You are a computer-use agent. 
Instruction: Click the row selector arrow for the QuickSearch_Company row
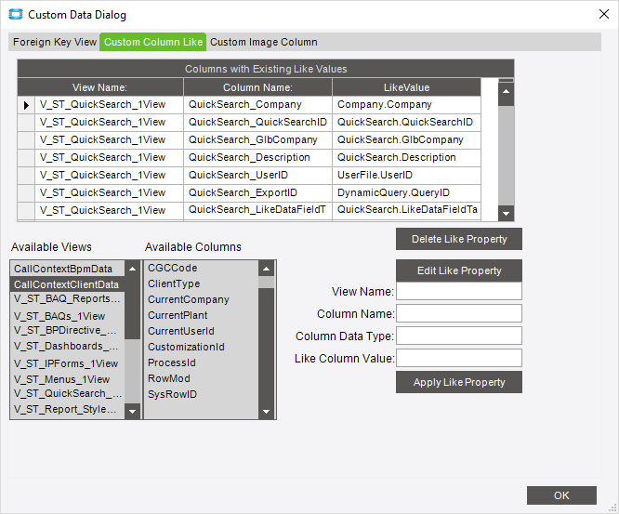[26, 105]
